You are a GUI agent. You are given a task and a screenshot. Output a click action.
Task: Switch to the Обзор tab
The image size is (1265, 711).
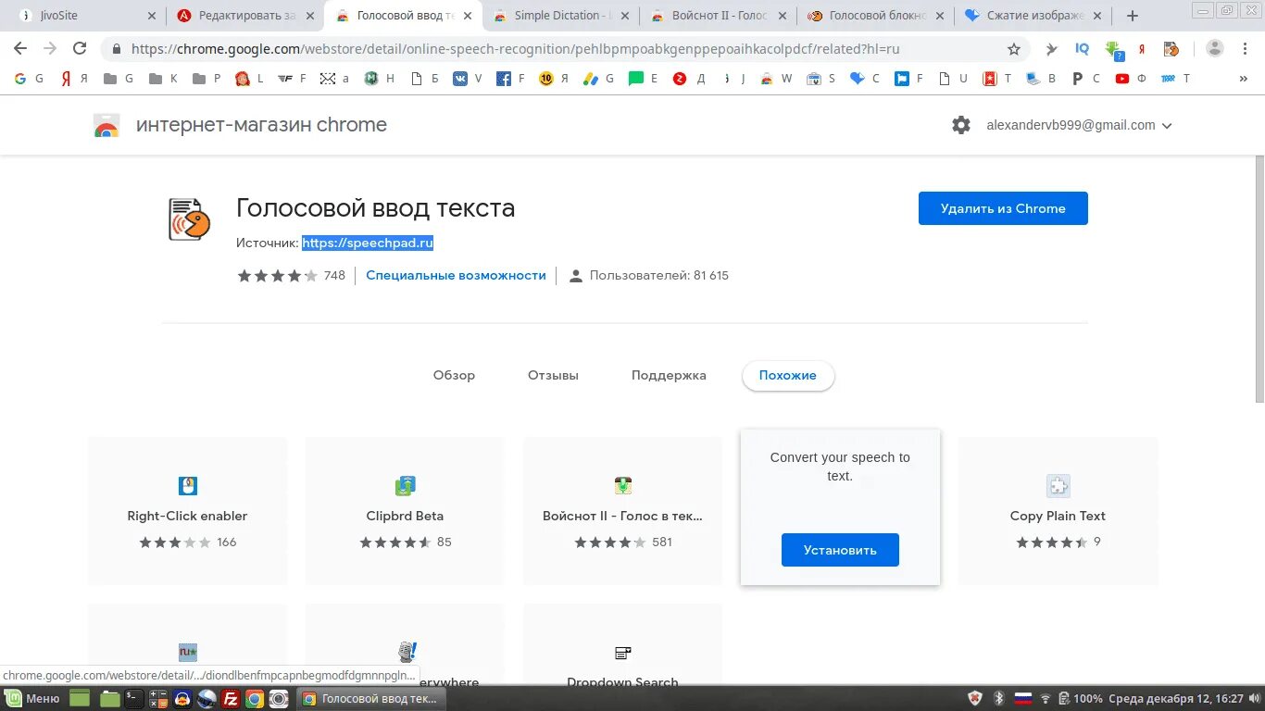point(454,375)
